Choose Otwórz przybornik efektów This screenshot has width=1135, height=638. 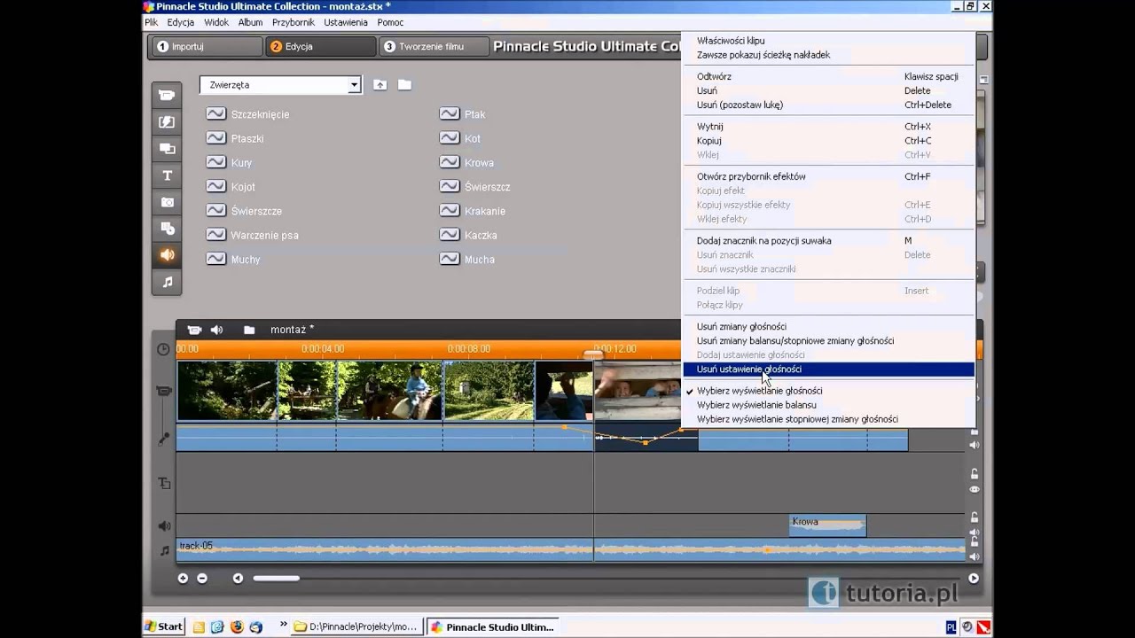(x=828, y=176)
